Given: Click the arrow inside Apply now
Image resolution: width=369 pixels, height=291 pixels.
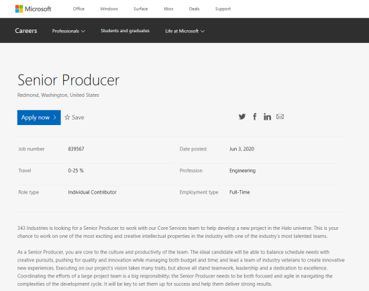Looking at the screenshot, I should pyautogui.click(x=54, y=118).
